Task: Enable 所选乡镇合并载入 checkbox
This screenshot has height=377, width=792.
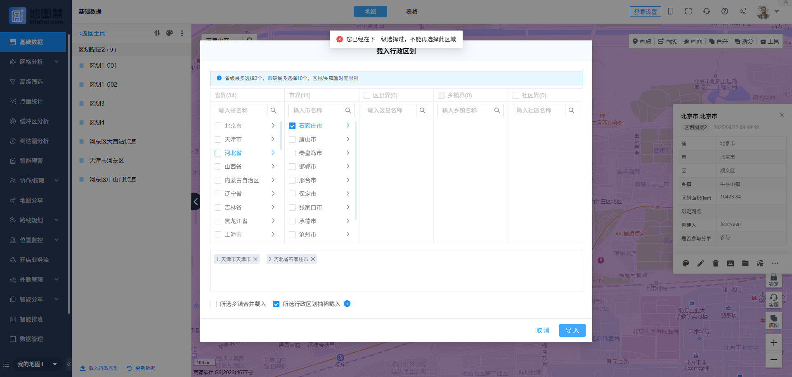Action: click(213, 304)
